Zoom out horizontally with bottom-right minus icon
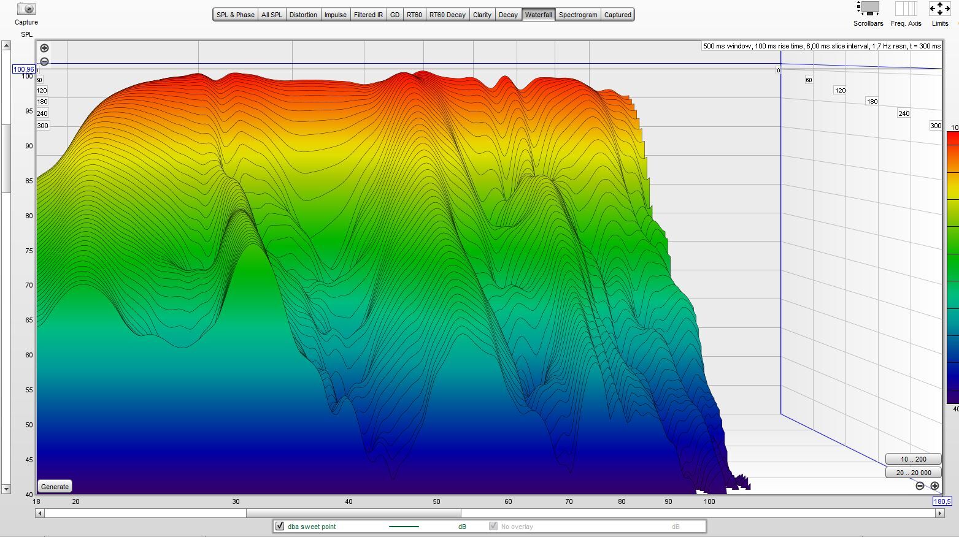 [920, 486]
